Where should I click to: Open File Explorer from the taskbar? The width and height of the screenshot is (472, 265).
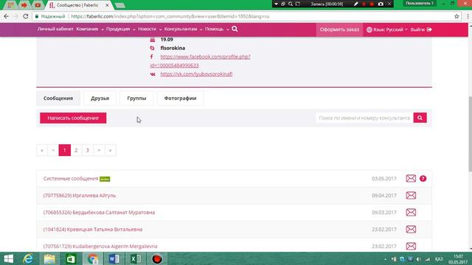[49, 258]
